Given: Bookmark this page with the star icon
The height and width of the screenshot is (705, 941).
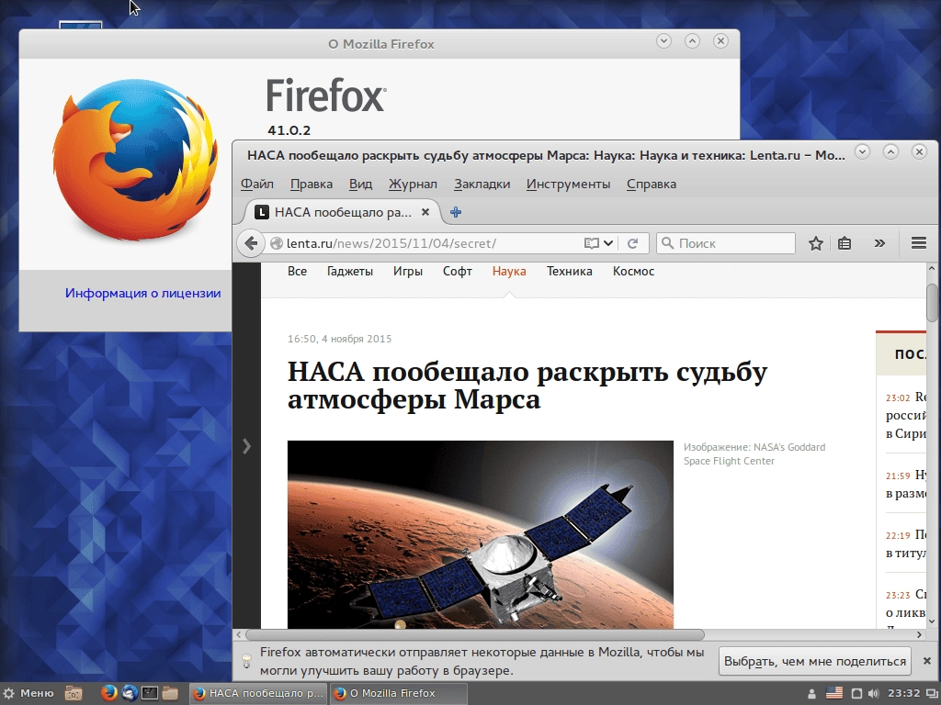Looking at the screenshot, I should 816,242.
